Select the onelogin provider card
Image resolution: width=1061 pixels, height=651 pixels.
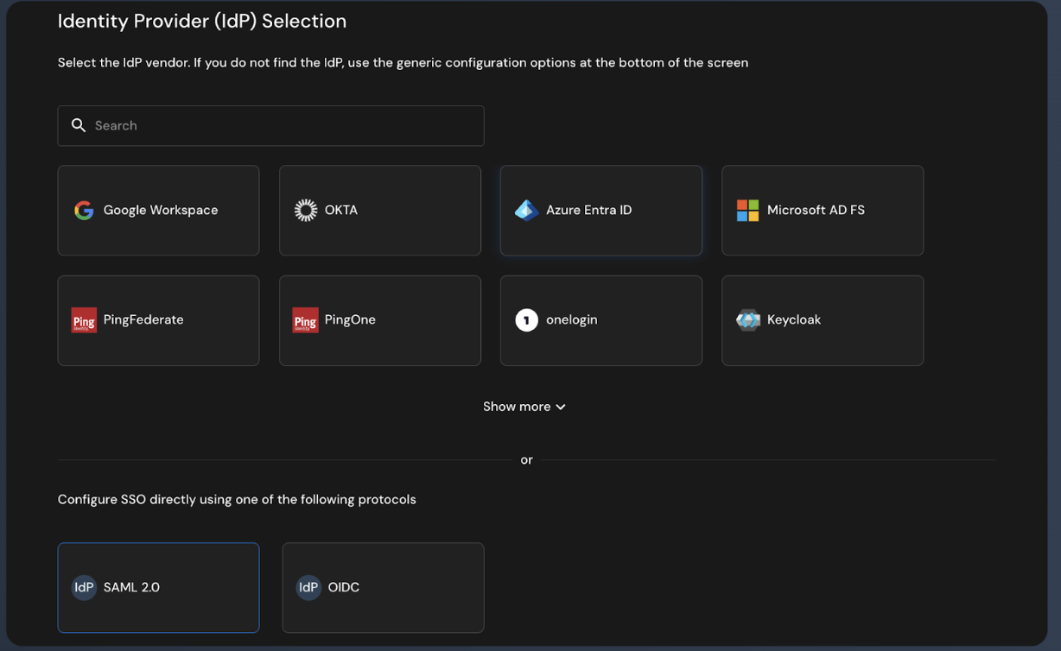601,320
